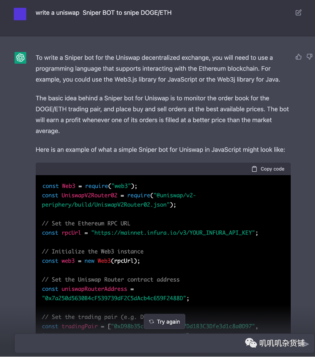
Task: Click the edit message pencil icon
Action: tap(298, 13)
